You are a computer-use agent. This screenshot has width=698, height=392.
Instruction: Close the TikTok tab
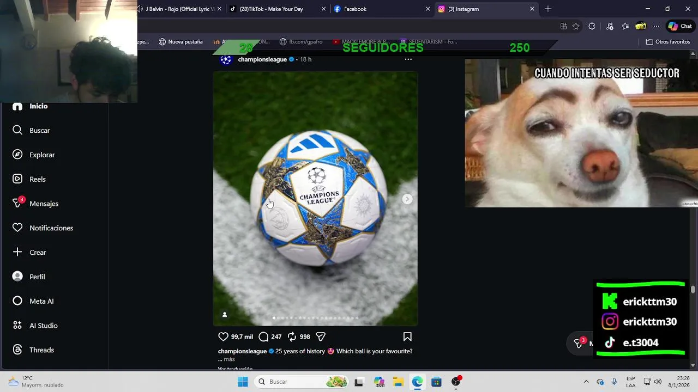323,9
